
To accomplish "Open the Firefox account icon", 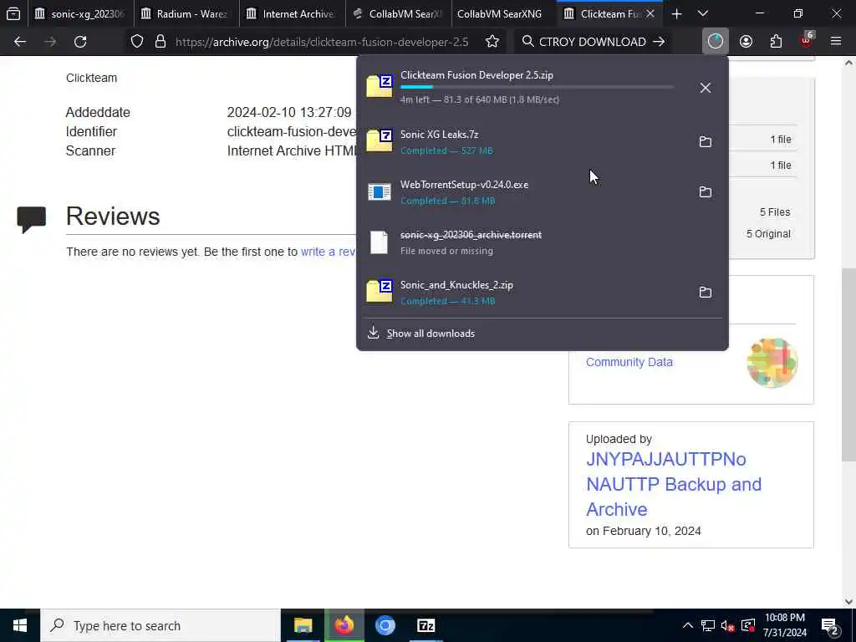I will pyautogui.click(x=746, y=42).
